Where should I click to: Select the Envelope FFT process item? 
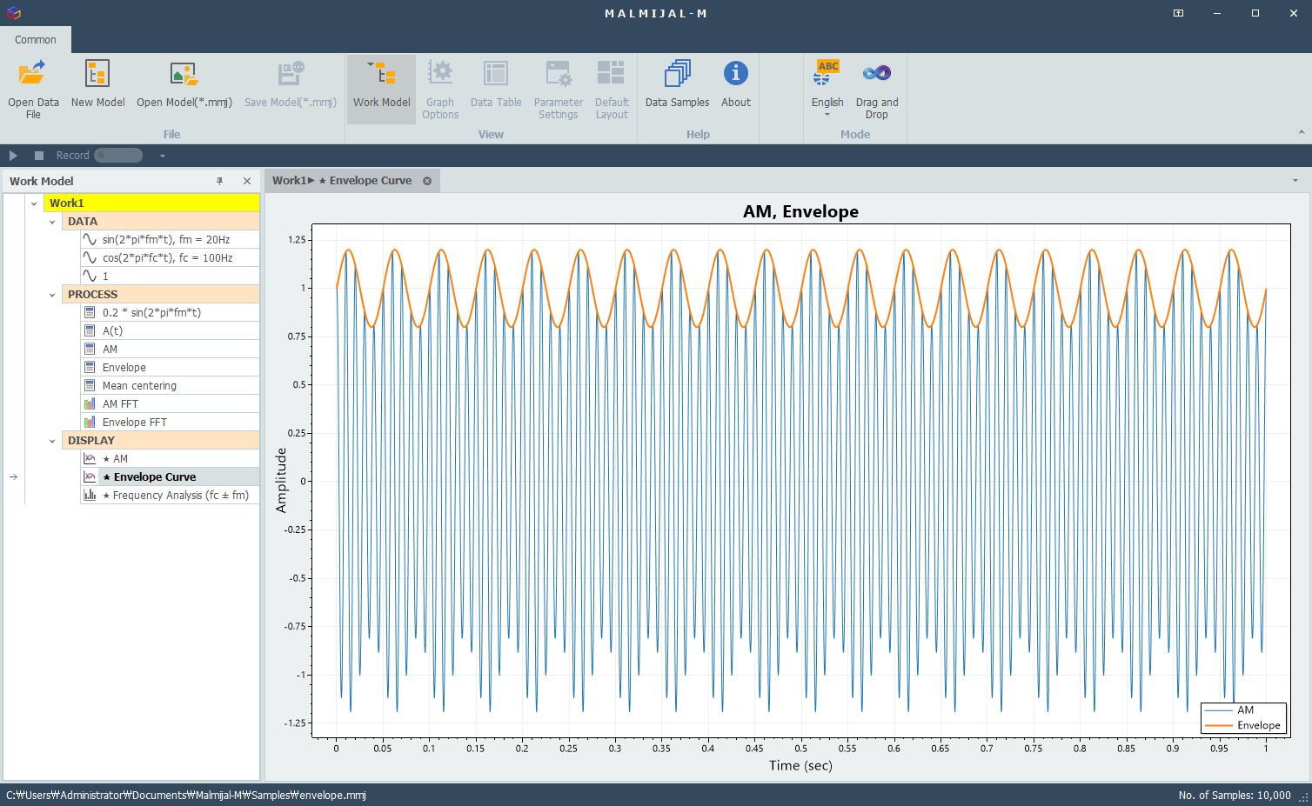(x=134, y=423)
